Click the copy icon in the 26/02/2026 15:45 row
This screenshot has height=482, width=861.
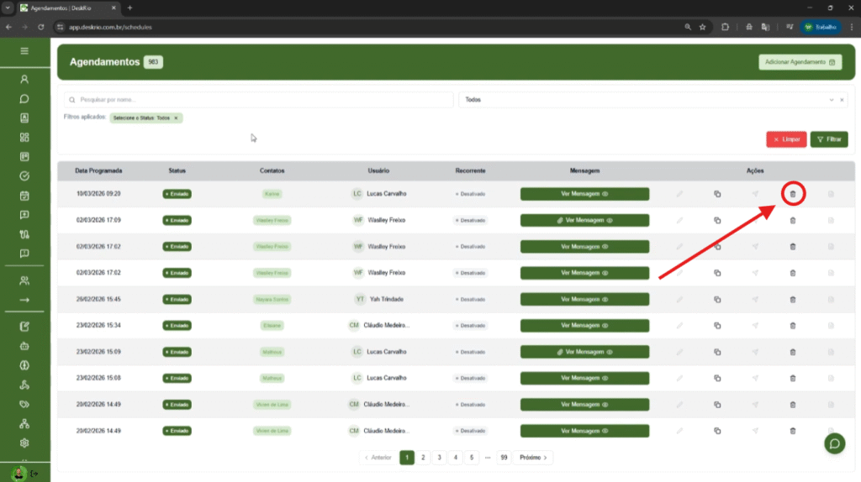717,299
